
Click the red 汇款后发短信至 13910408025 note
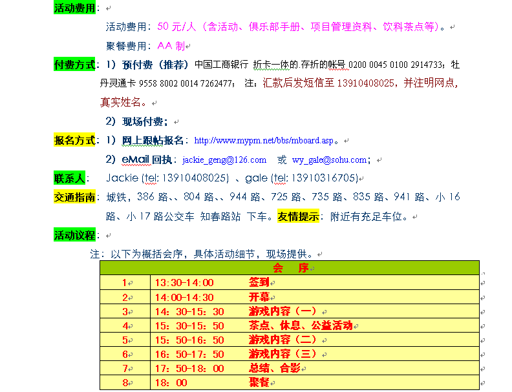point(328,83)
